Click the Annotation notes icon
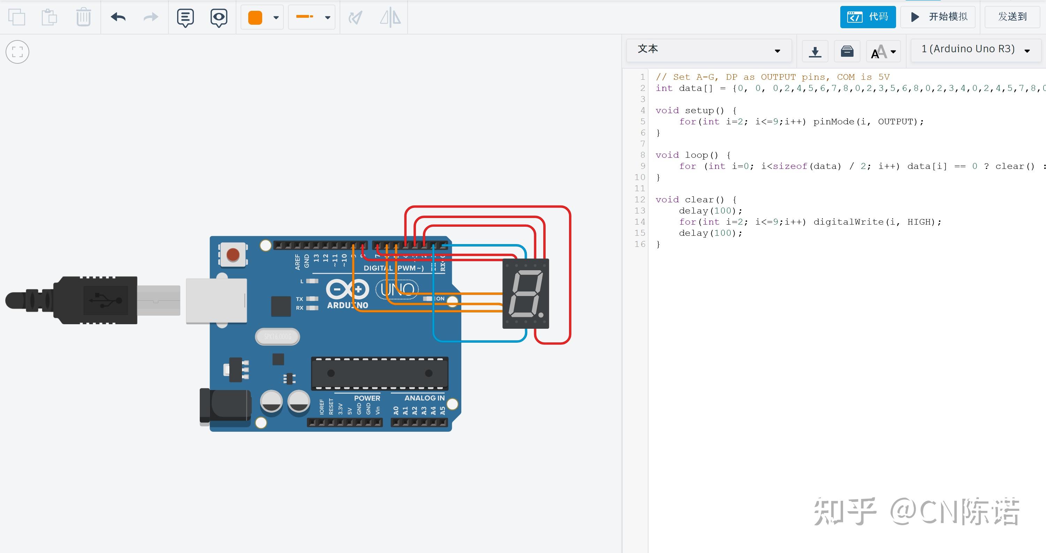This screenshot has width=1046, height=553. [185, 17]
